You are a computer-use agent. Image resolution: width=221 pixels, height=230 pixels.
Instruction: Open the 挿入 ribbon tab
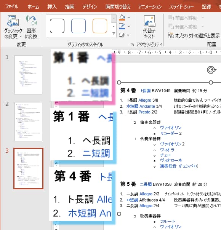[52, 6]
